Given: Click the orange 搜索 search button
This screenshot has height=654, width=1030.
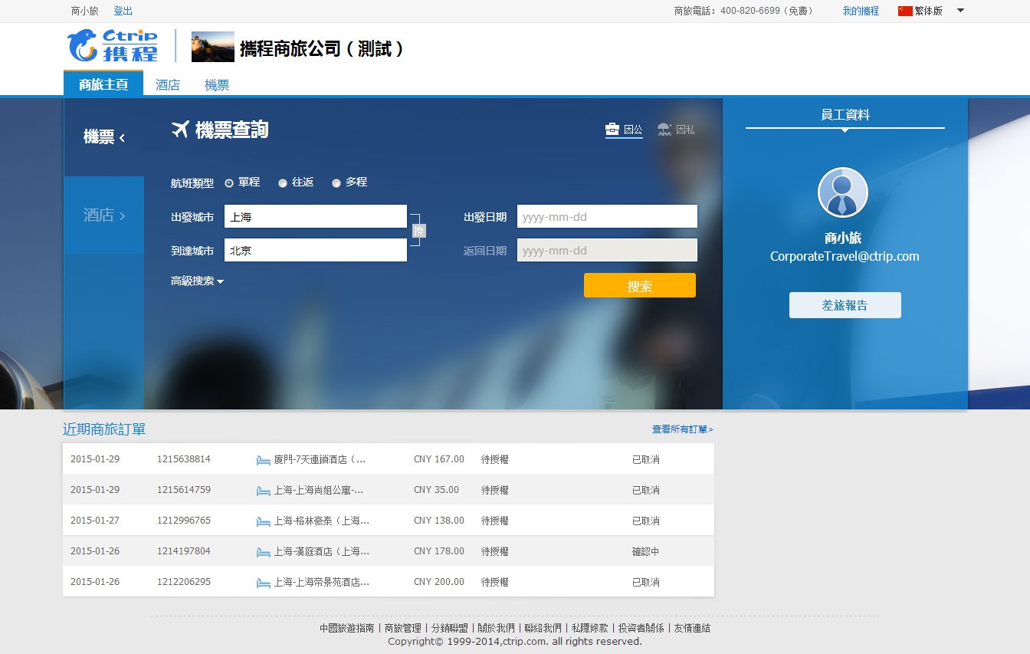Looking at the screenshot, I should click(640, 285).
